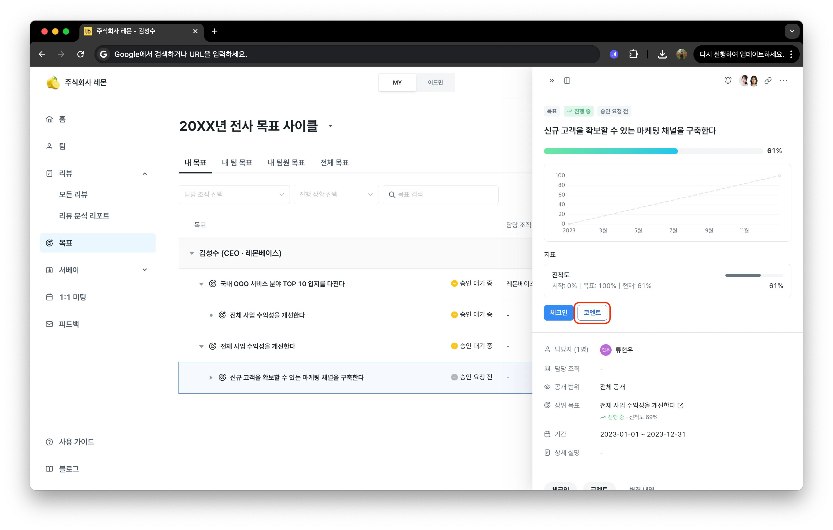The image size is (833, 530).
Task: Open parent goal link 전체 사업 수익성을 개선한다
Action: click(x=638, y=405)
